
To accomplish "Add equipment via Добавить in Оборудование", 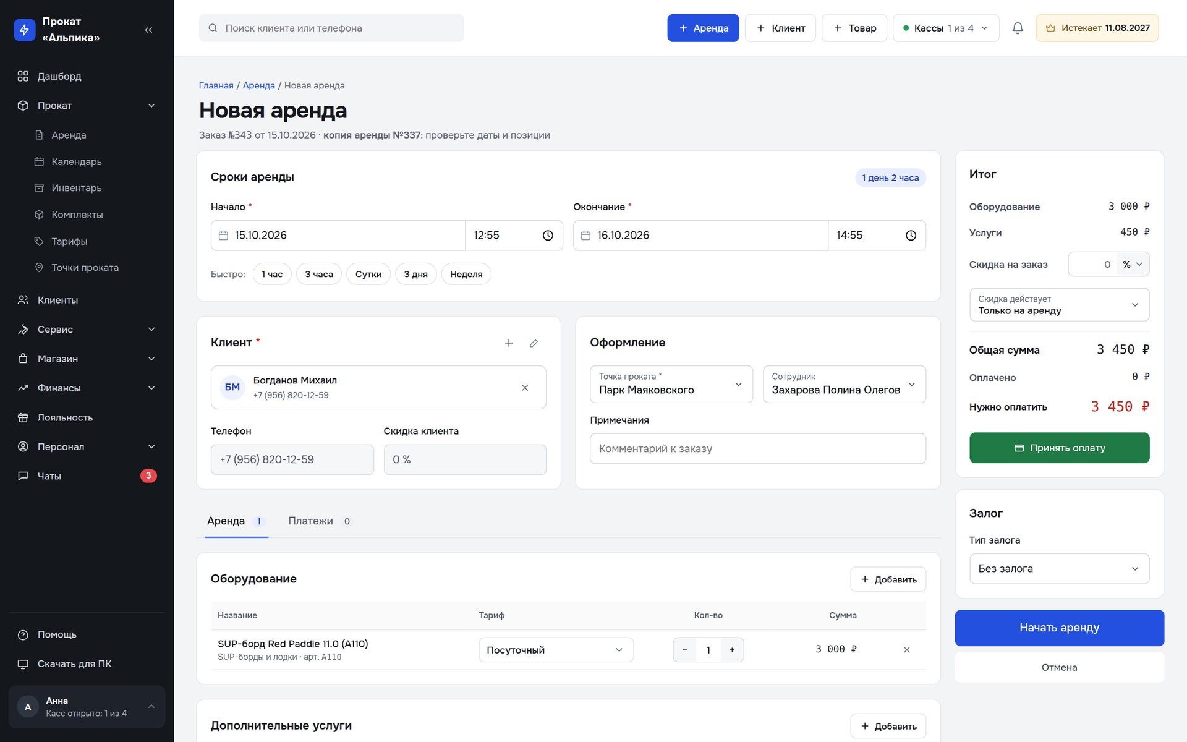I will (888, 579).
